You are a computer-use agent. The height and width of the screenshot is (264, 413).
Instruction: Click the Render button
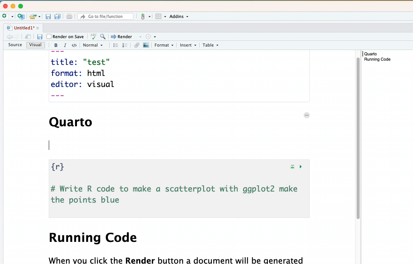click(x=122, y=37)
